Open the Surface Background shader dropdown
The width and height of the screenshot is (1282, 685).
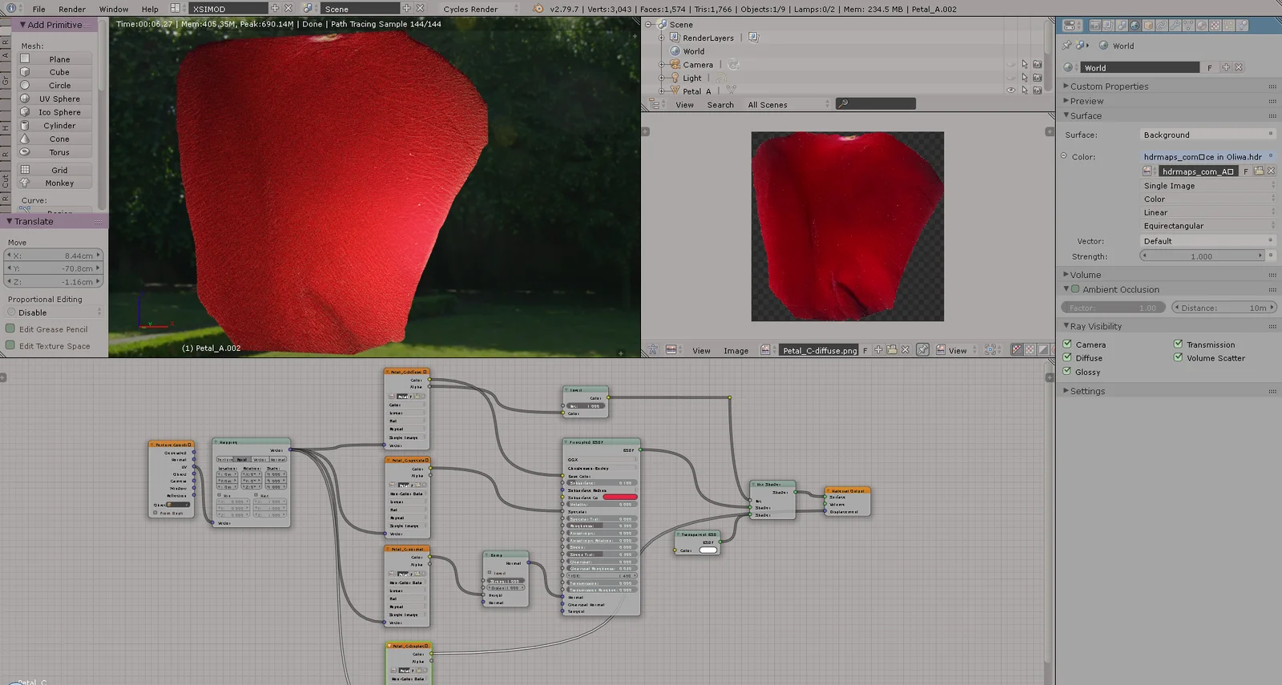pyautogui.click(x=1207, y=135)
